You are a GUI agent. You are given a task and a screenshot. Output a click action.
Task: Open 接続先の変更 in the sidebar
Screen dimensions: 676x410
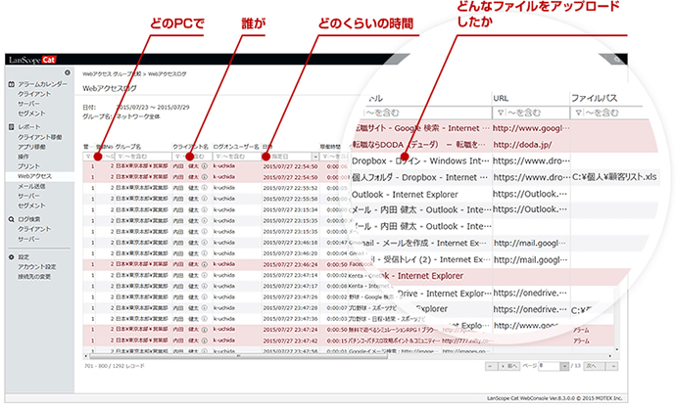[34, 277]
